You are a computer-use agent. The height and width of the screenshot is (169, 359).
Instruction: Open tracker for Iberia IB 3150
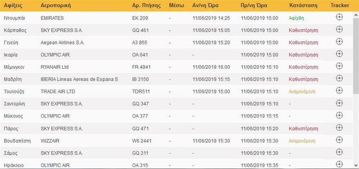(339, 78)
